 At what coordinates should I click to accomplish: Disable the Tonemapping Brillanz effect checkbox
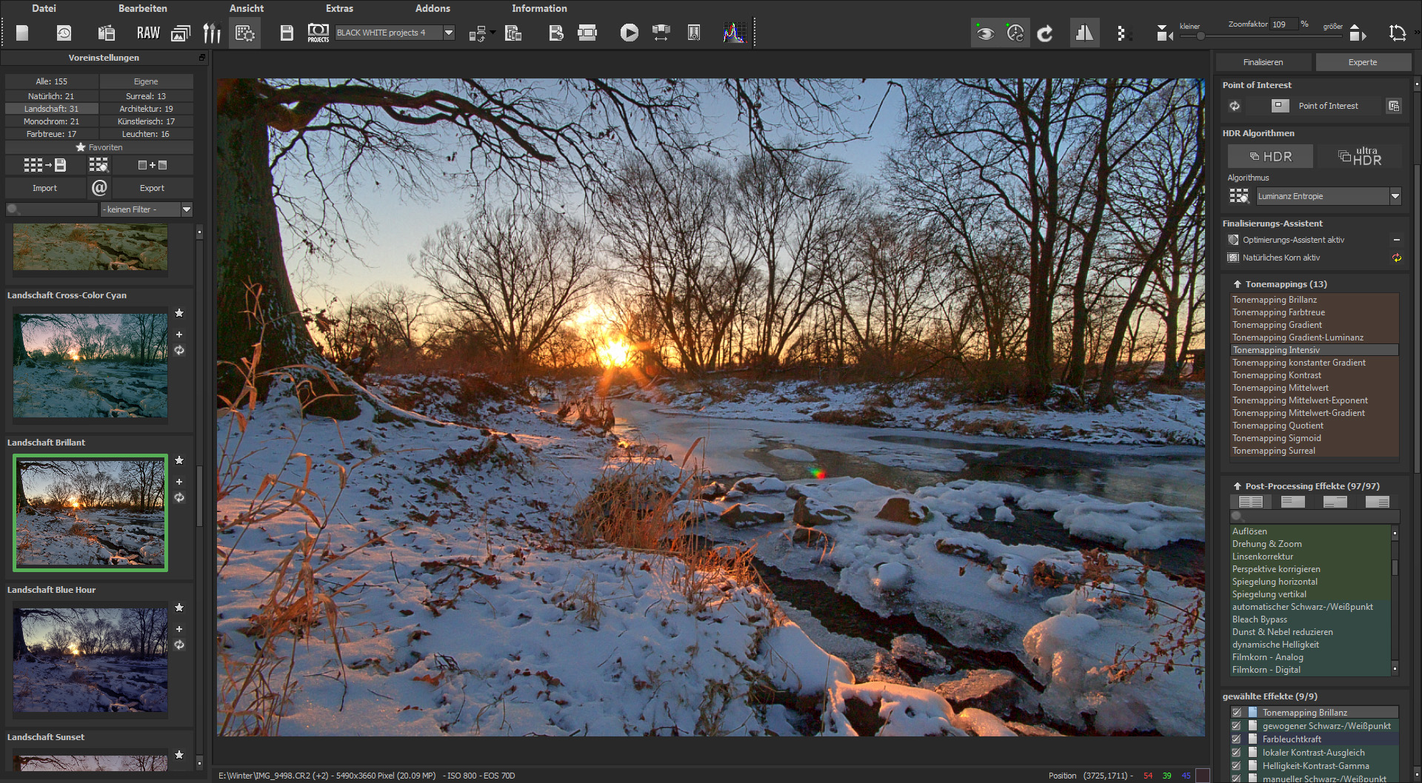pyautogui.click(x=1236, y=712)
